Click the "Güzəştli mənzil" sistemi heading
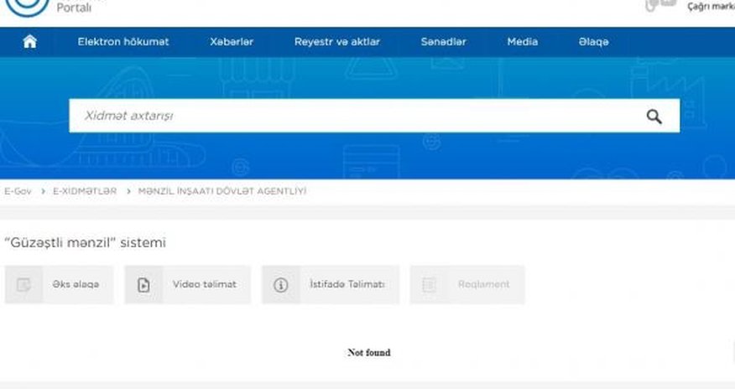735x389 pixels. [85, 242]
